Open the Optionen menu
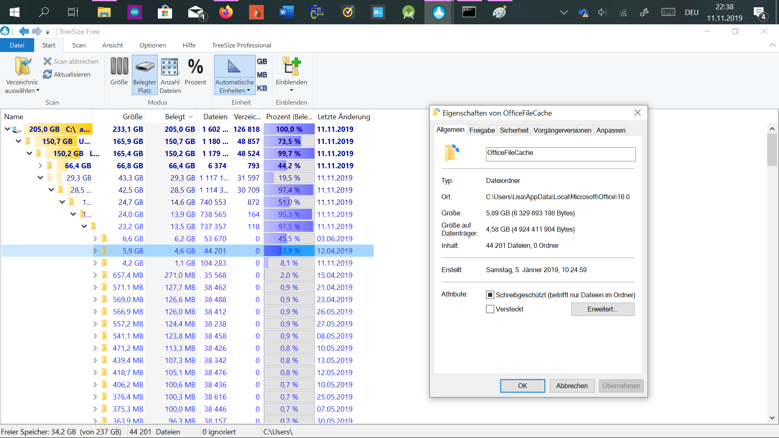The image size is (779, 438). pos(152,45)
